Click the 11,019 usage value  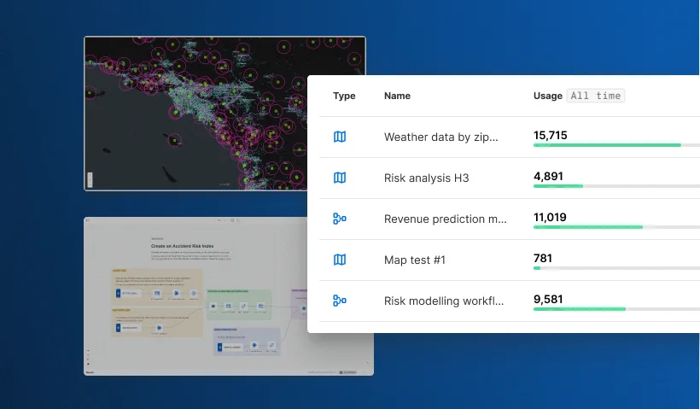click(550, 218)
